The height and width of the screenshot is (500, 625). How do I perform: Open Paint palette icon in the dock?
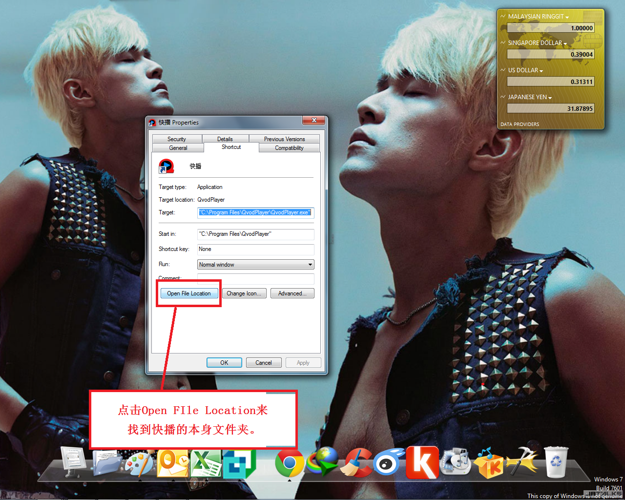[x=139, y=463]
